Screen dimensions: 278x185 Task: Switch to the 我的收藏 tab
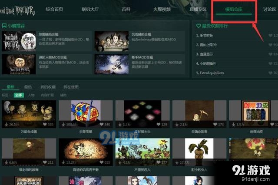pos(48,87)
